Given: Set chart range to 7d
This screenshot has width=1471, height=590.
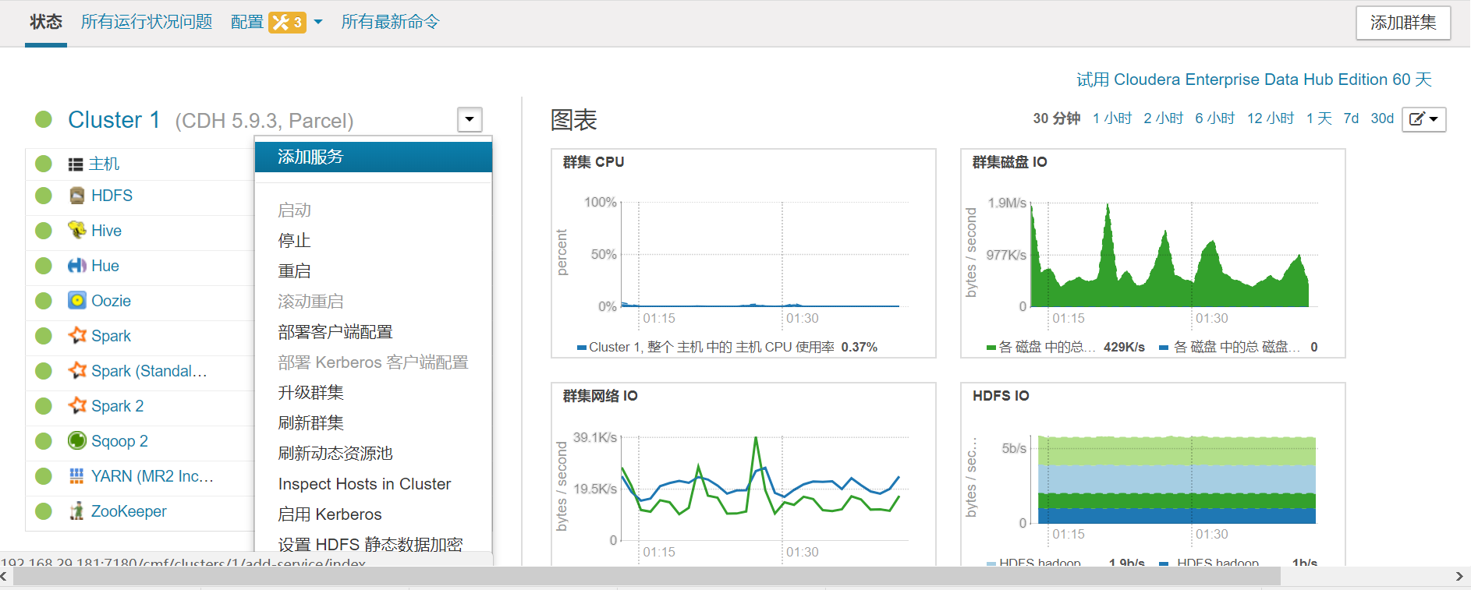Looking at the screenshot, I should (x=1351, y=118).
